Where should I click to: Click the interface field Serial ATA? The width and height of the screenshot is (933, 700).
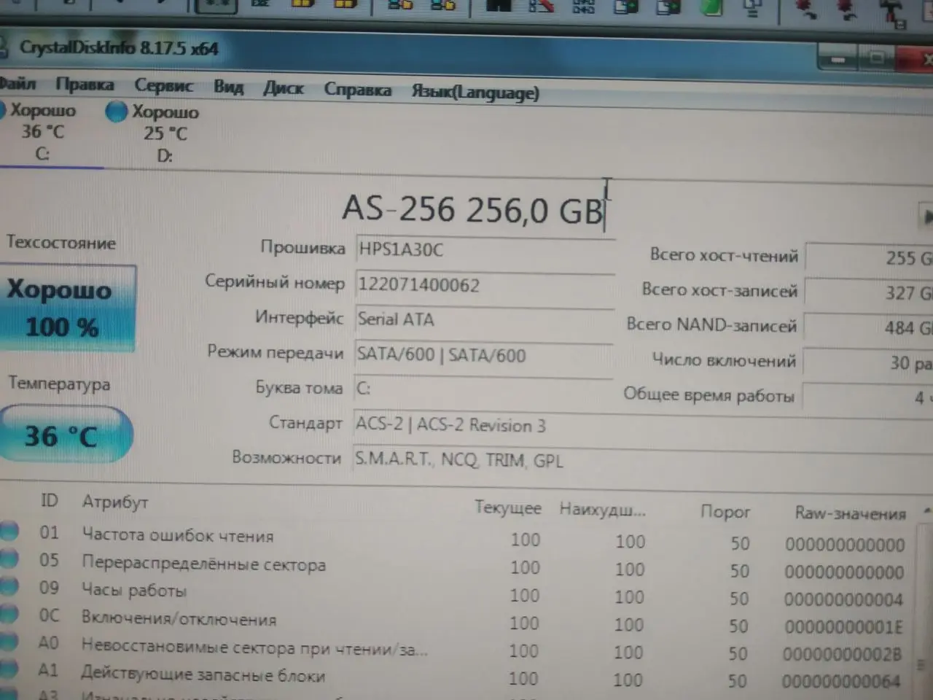(484, 320)
